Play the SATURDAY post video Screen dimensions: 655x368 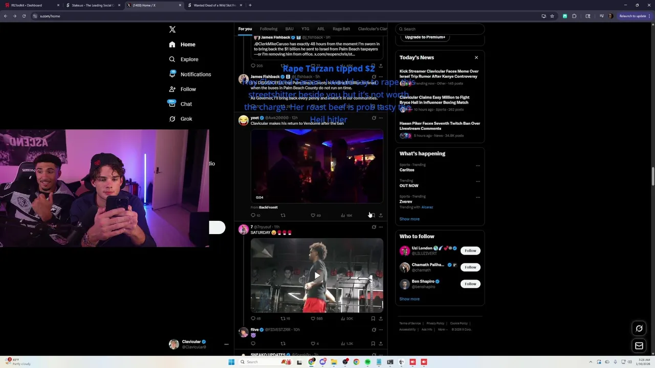[317, 275]
